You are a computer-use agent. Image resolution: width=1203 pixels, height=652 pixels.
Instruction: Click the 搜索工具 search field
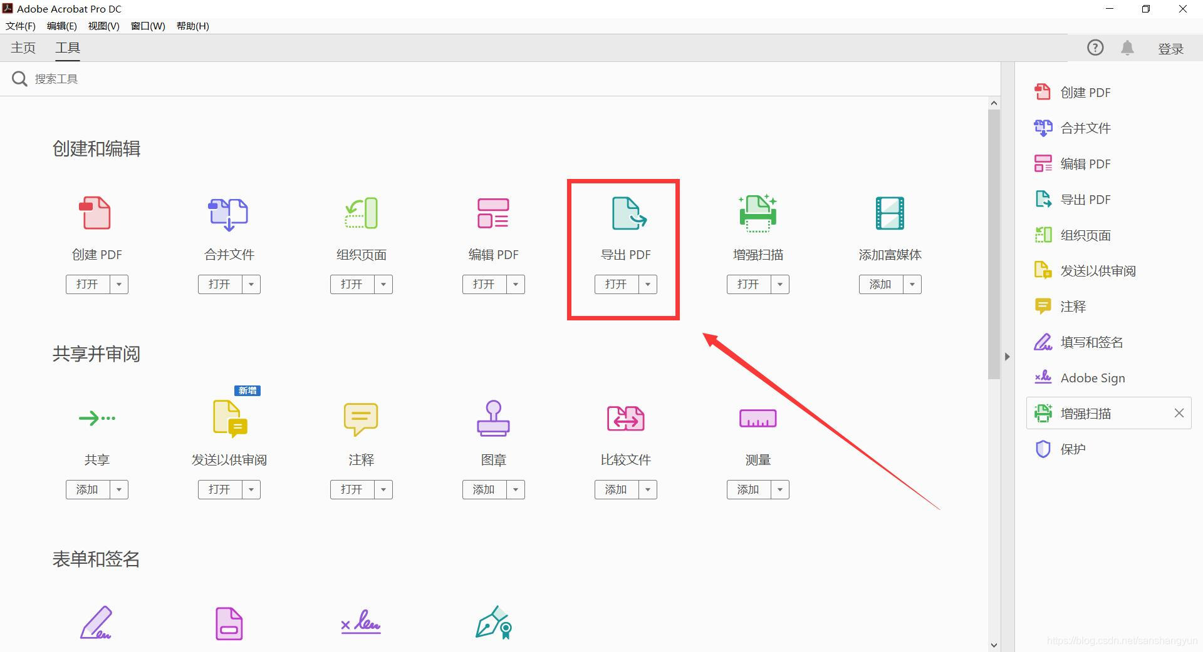pos(501,79)
